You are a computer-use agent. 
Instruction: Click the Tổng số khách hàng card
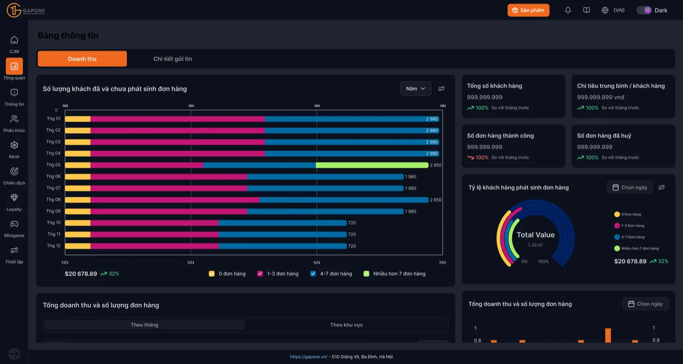[514, 96]
